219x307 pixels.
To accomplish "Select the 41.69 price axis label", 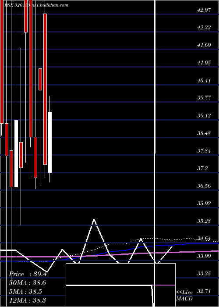I will (205, 45).
